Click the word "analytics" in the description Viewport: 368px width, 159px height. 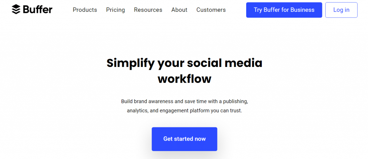tap(137, 111)
